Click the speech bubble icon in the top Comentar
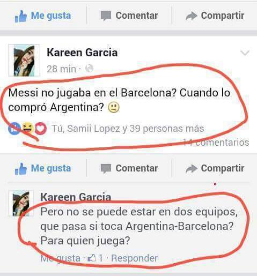Image resolution: width=257 pixels, height=276 pixels. pyautogui.click(x=106, y=16)
